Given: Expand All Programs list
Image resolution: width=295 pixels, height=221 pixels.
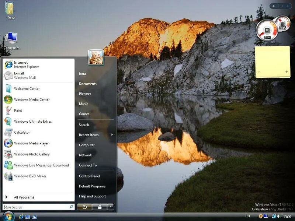Looking at the screenshot, I should 39,197.
